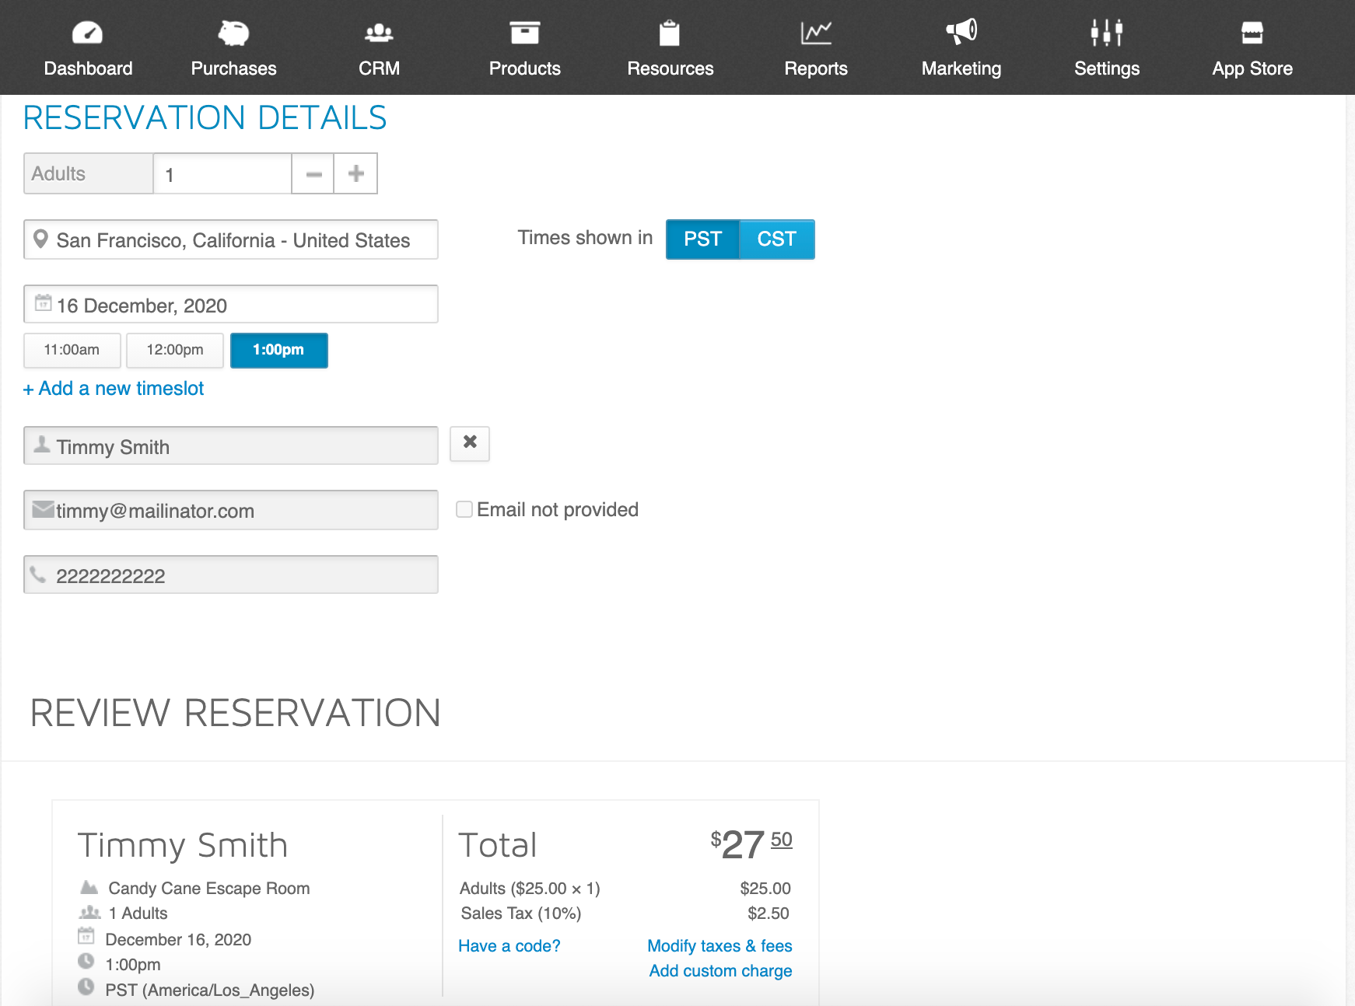Click the Timmy Smith review heading

click(183, 845)
